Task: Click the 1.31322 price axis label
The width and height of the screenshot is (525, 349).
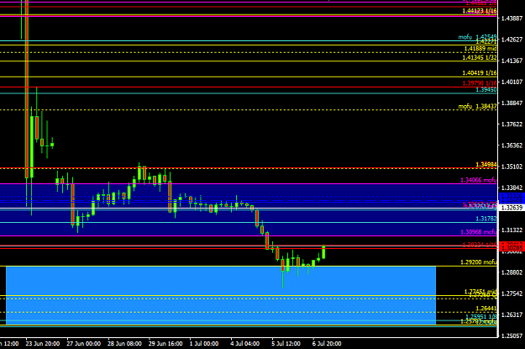Action: coord(512,230)
